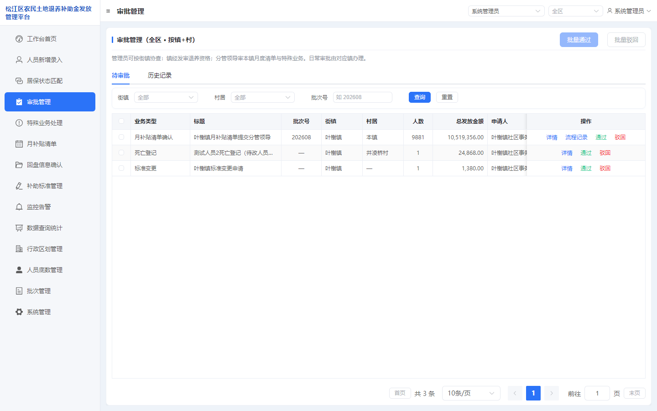Open the 村居 filter dropdown
Image resolution: width=657 pixels, height=411 pixels.
(263, 97)
